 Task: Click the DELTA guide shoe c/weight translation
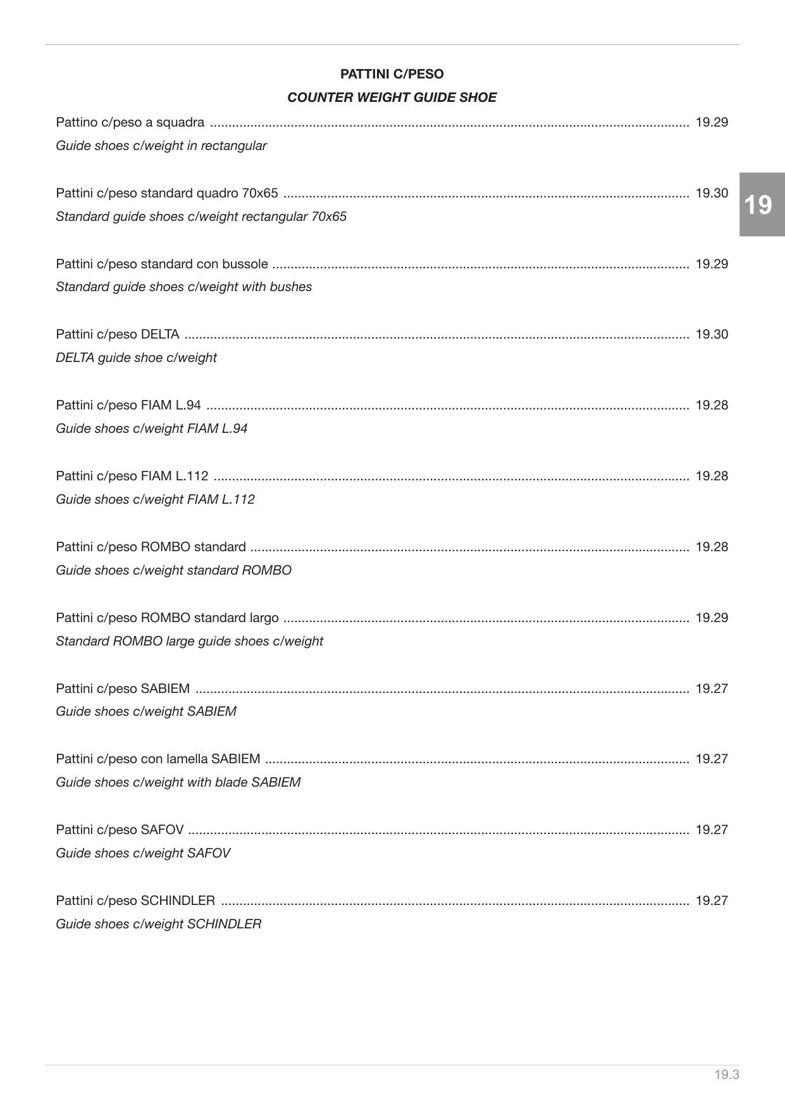136,358
